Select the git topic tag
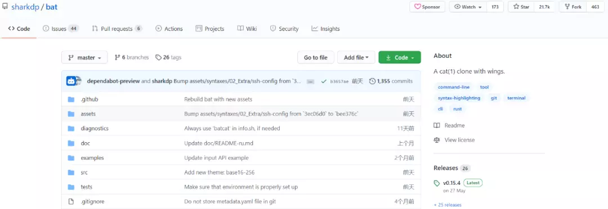The width and height of the screenshot is (608, 209). click(x=494, y=98)
